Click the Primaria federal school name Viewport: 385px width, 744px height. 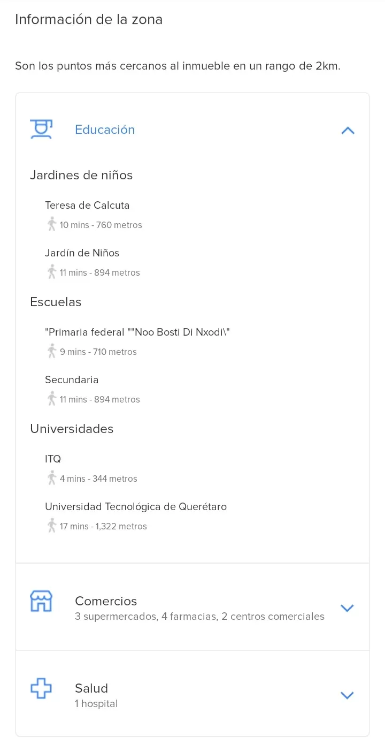point(137,332)
